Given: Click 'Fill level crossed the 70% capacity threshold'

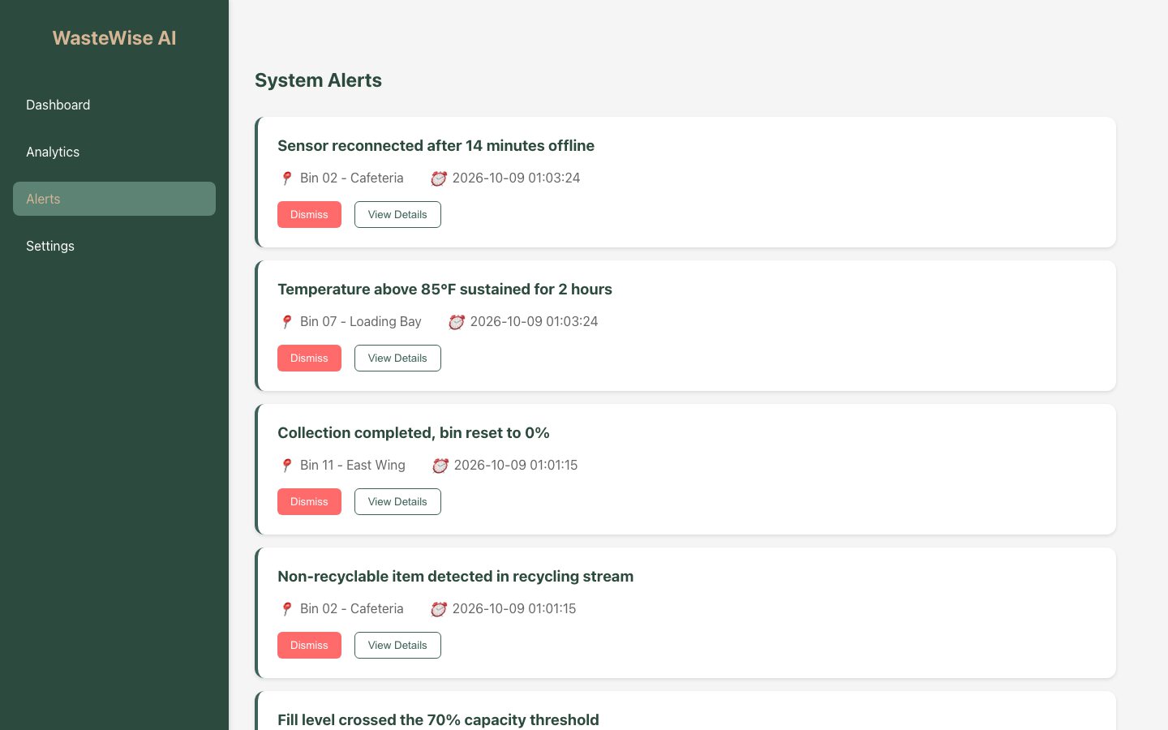Looking at the screenshot, I should tap(438, 720).
